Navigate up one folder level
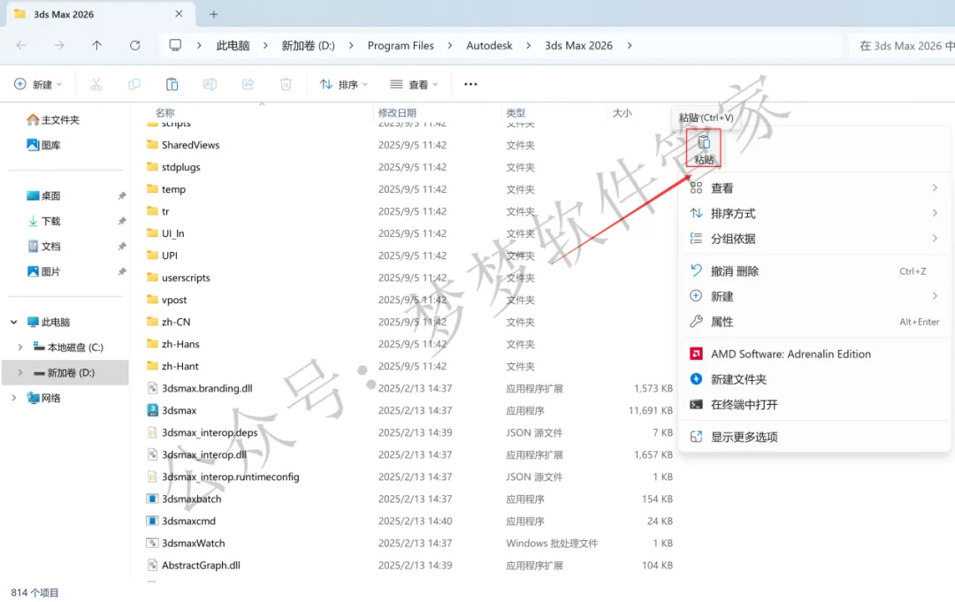This screenshot has height=602, width=955. 97,45
